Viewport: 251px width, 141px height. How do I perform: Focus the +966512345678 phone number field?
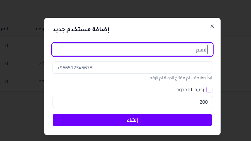[x=132, y=68]
